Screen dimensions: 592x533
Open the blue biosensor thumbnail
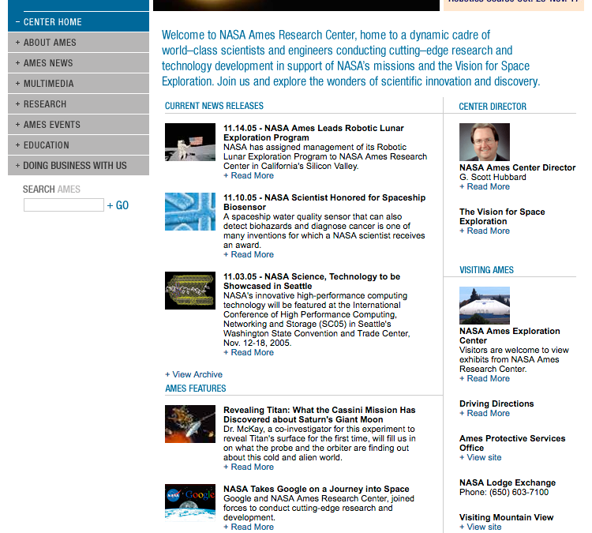tap(190, 212)
